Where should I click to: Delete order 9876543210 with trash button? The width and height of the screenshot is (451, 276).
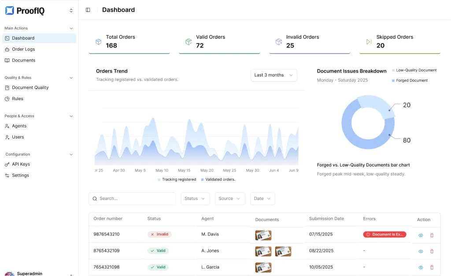point(432,235)
